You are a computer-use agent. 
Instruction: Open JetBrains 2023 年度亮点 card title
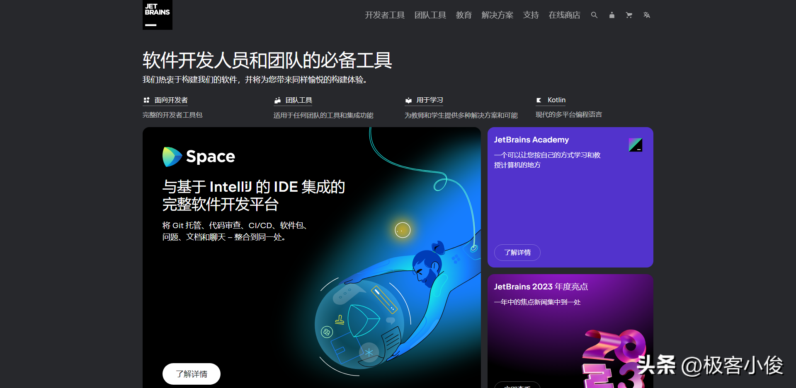tap(541, 287)
